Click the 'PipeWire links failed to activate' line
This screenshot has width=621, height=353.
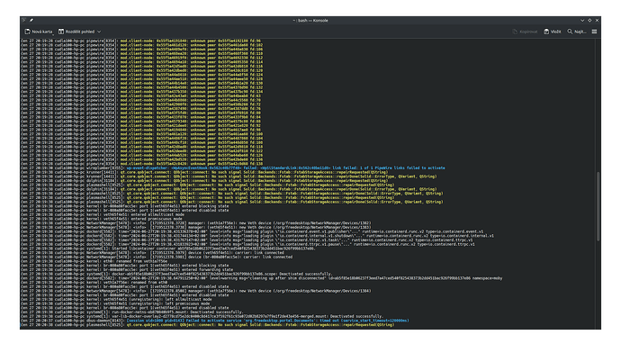(x=232, y=168)
